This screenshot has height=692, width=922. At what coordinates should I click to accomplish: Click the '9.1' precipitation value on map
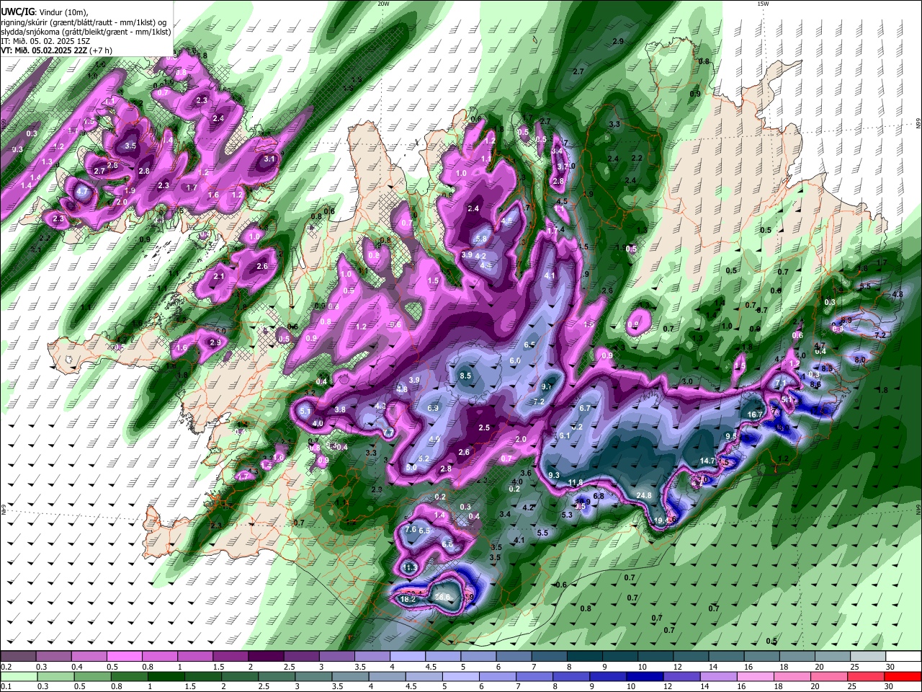[547, 387]
